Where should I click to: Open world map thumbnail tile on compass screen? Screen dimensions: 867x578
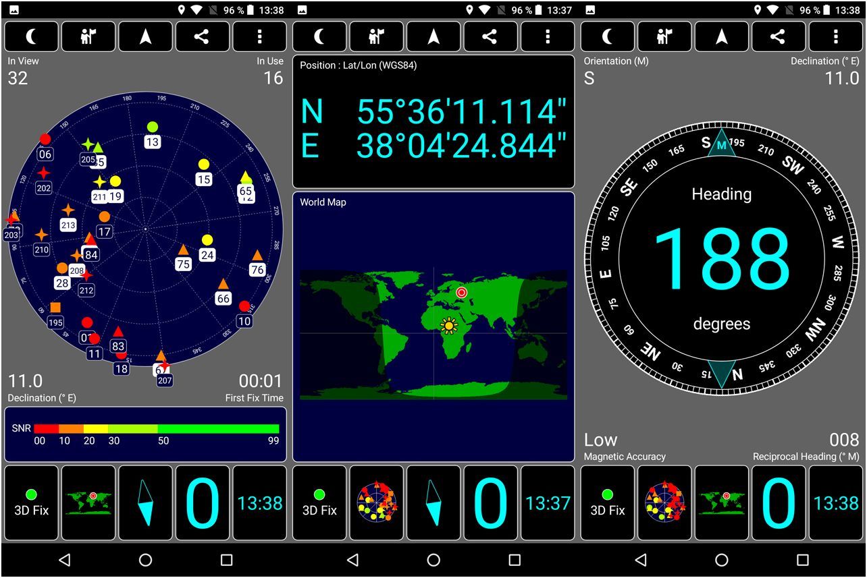point(721,503)
